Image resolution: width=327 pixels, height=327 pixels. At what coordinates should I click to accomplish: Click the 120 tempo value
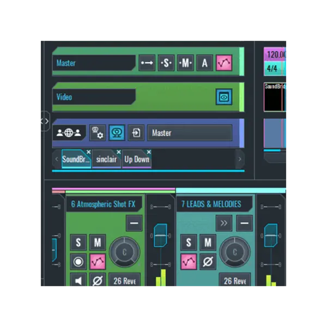275,55
